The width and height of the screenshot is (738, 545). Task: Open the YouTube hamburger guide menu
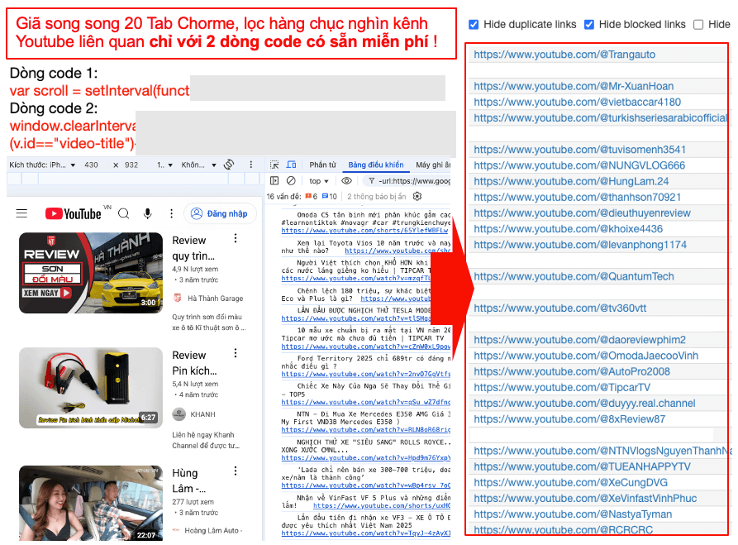click(x=21, y=213)
